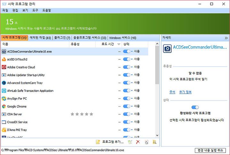Open status dropdown arrow for D'Amo PKI Tray
The image size is (230, 155).
(132, 130)
